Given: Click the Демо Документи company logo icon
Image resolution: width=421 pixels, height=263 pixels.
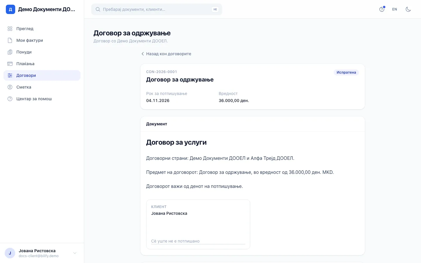Looking at the screenshot, I should [x=11, y=9].
